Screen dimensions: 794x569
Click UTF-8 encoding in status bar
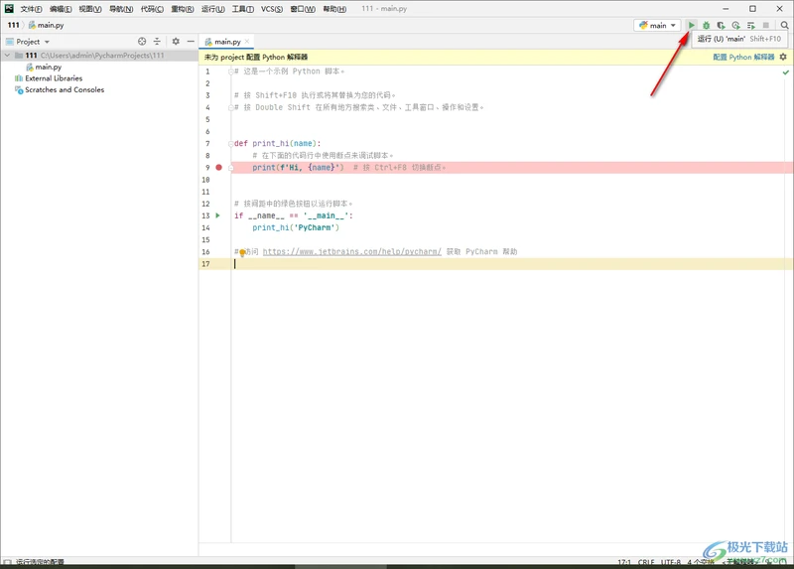tap(671, 562)
